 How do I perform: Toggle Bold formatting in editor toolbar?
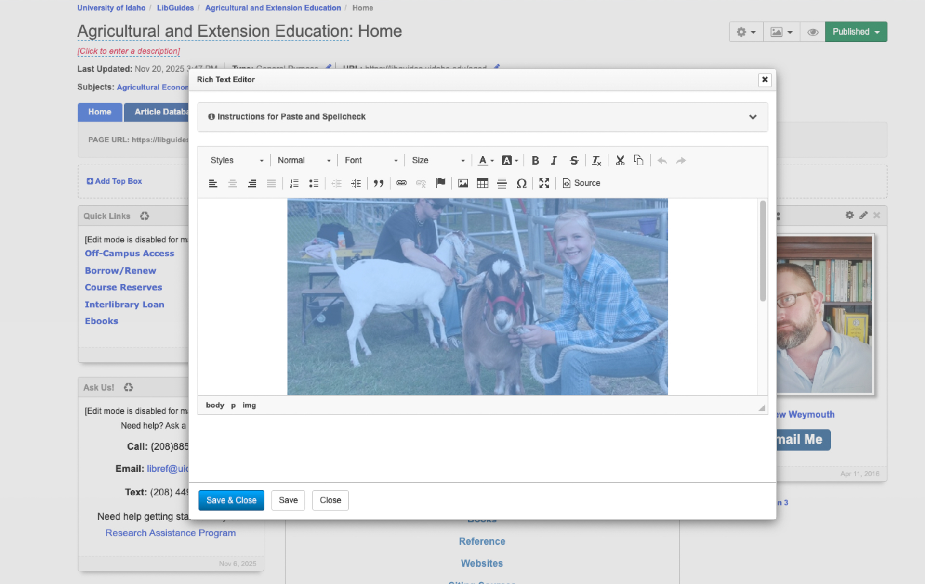[535, 161]
